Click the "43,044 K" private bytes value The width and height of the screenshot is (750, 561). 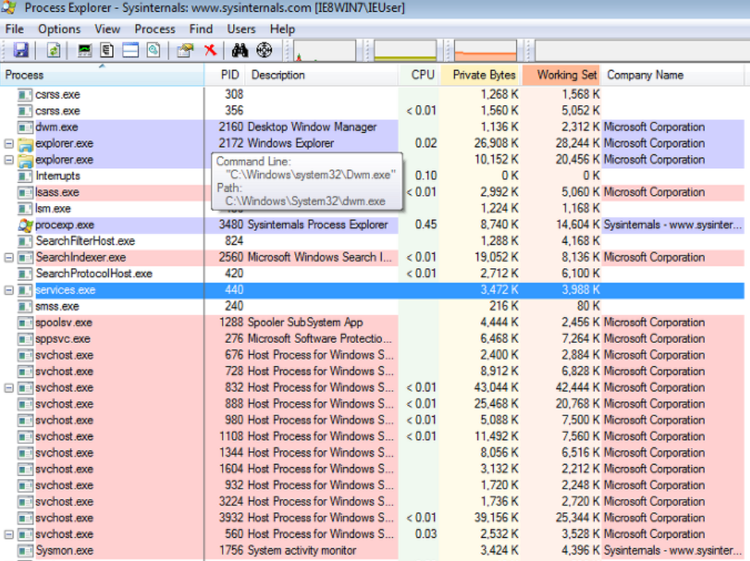496,388
